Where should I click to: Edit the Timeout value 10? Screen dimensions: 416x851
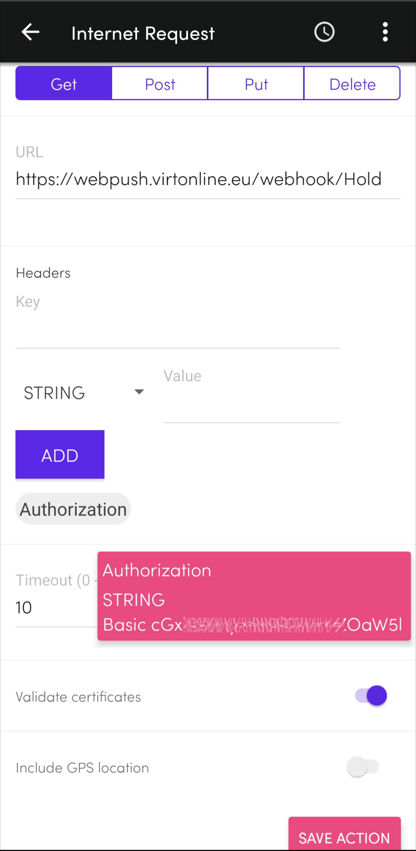pyautogui.click(x=54, y=608)
